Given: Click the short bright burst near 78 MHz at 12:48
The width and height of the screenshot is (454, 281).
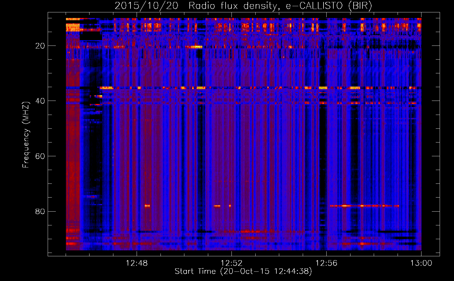Looking at the screenshot, I should 147,206.
